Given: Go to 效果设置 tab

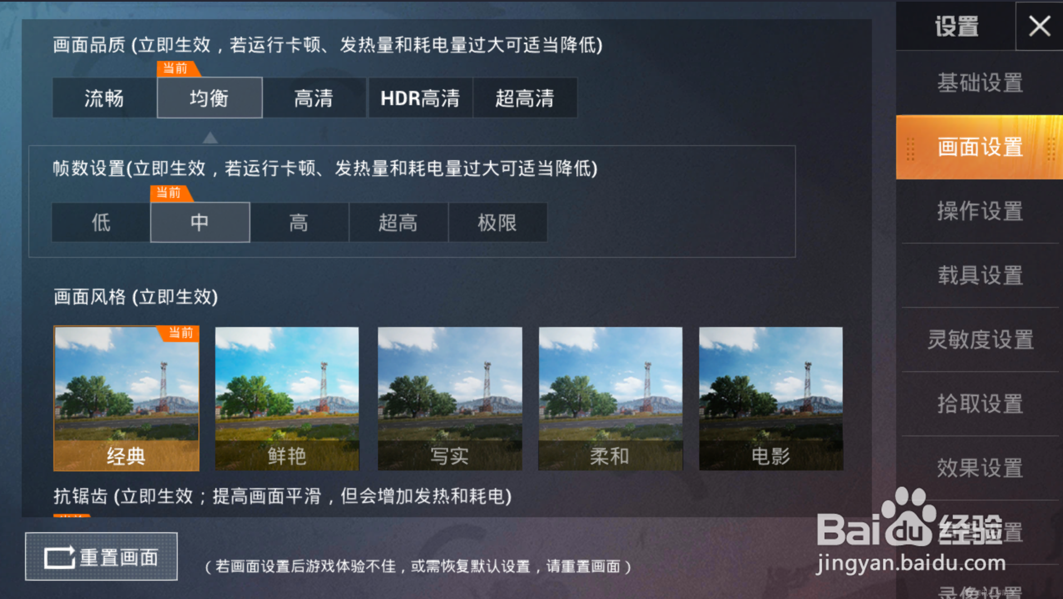Looking at the screenshot, I should click(x=980, y=468).
